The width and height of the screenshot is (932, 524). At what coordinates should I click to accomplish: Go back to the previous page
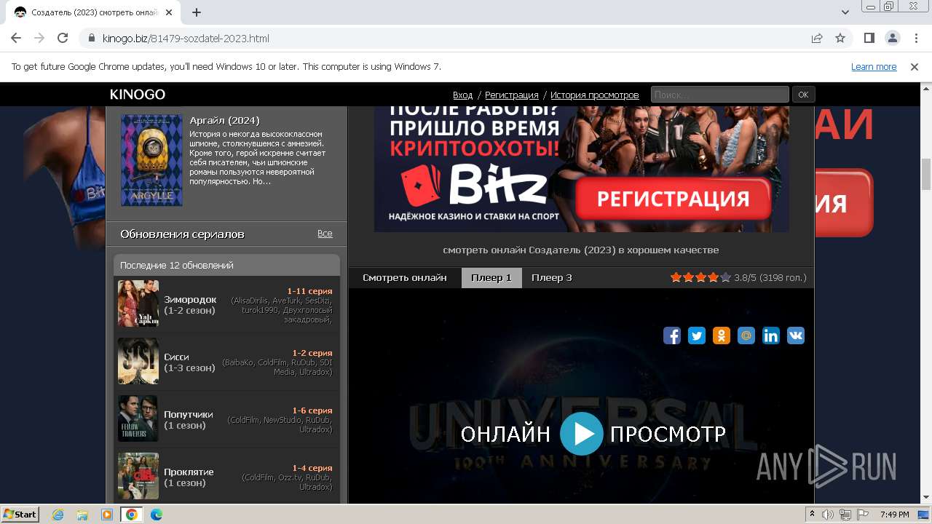[x=16, y=38]
